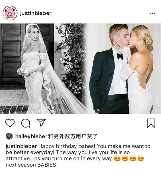Click the black-and-white bridal photo on left
This screenshot has height=171, width=161.
tap(43, 69)
